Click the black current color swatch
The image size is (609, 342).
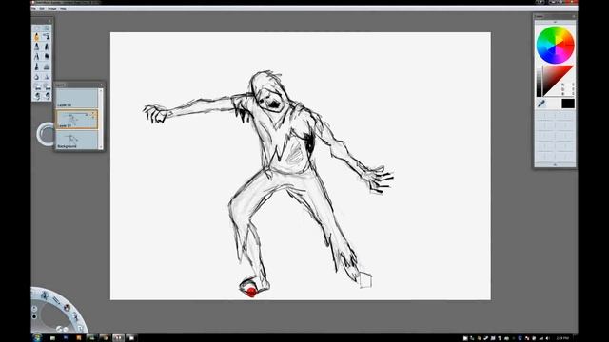click(567, 104)
